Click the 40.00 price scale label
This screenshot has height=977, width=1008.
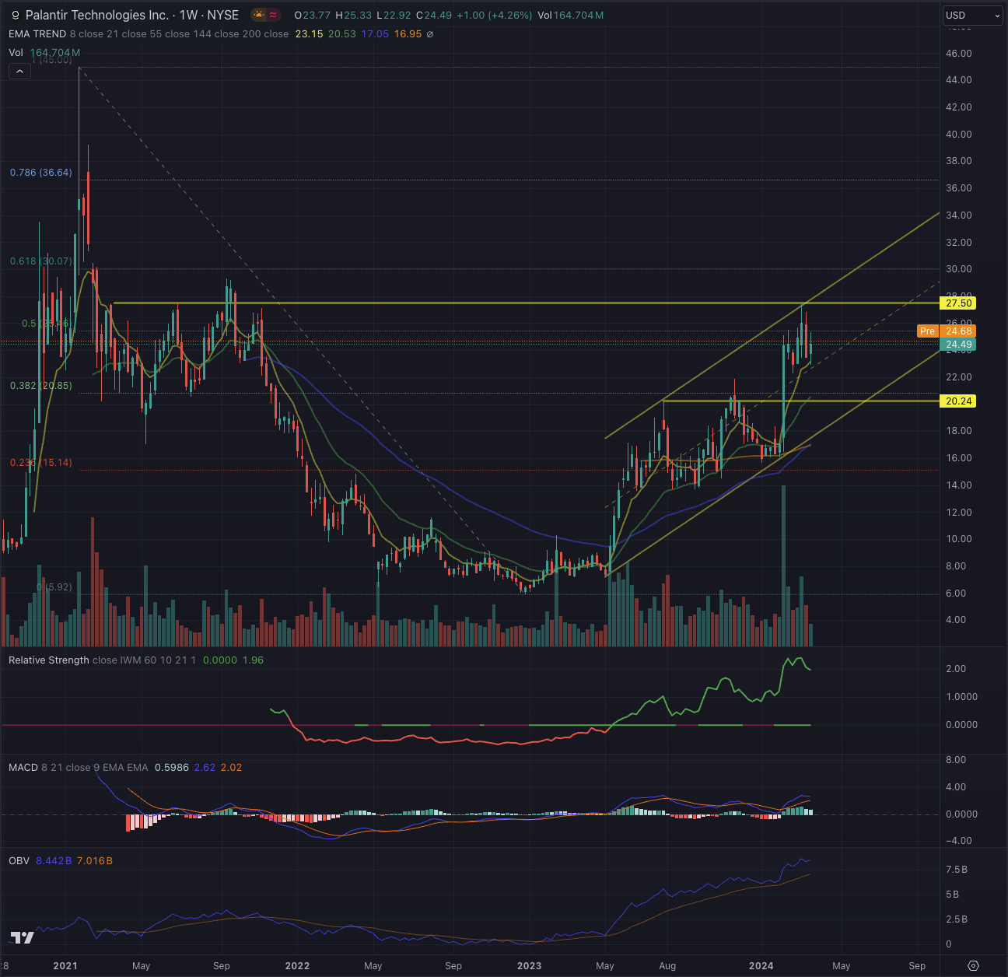pos(959,135)
